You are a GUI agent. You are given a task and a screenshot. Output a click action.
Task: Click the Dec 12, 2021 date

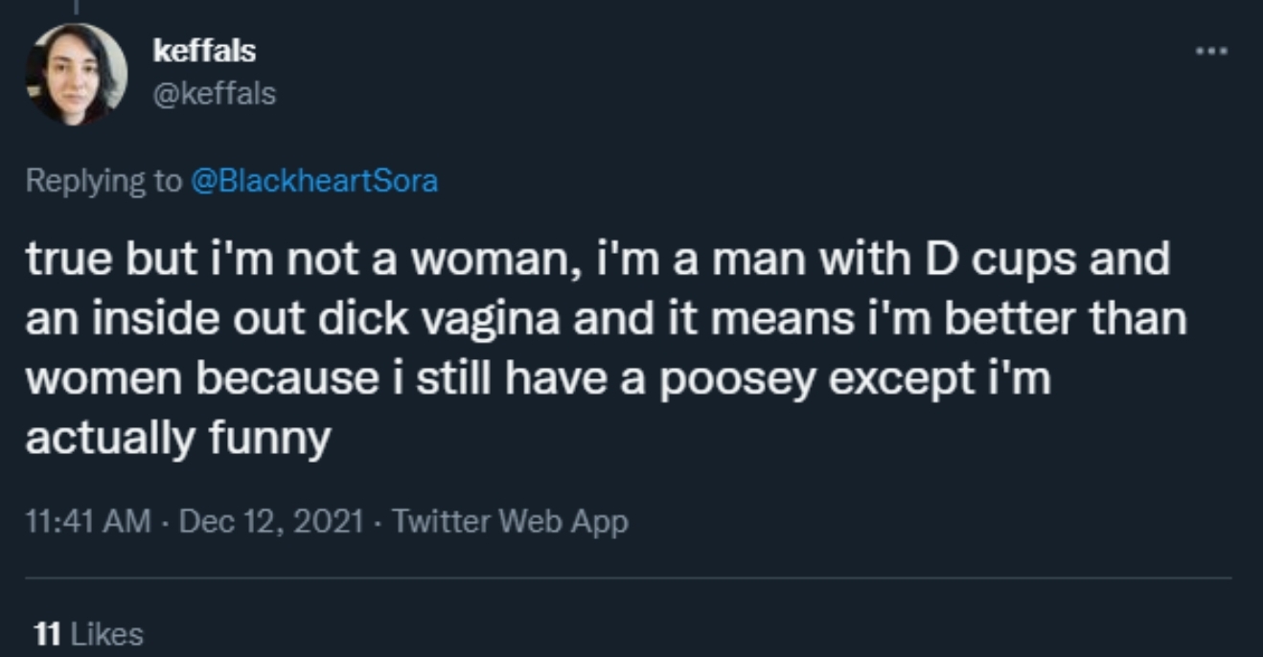[271, 522]
